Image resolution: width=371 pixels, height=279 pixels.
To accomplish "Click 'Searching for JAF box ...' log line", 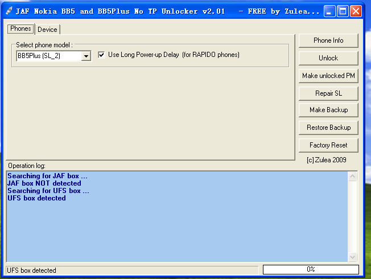I will coord(47,176).
